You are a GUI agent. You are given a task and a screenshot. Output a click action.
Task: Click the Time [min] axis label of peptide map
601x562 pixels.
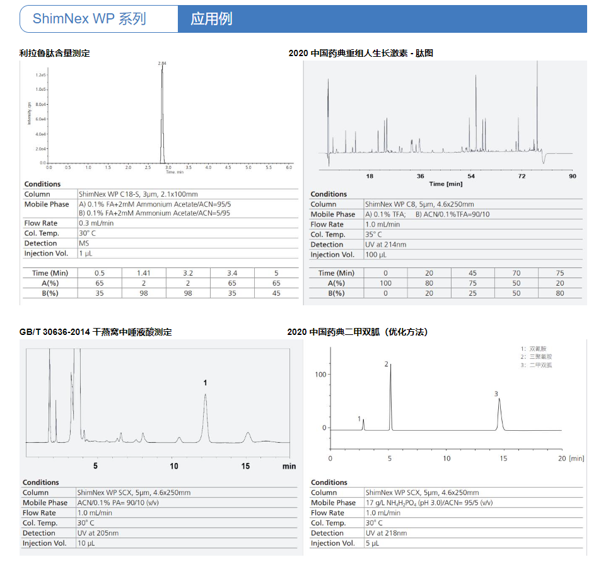coord(446,184)
